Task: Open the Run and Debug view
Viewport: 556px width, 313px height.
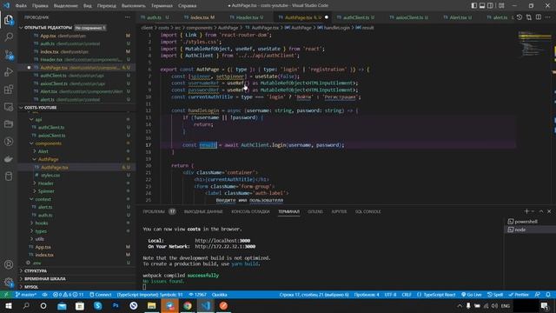Action: (9, 71)
